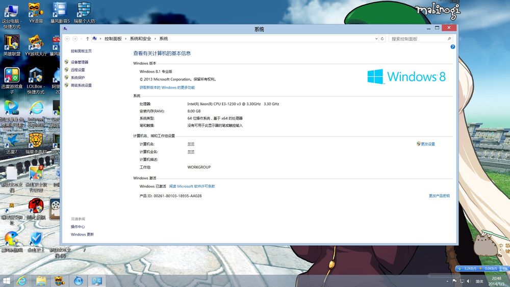Open the red 剑灵 game icon
This screenshot has width=510, height=287.
(36, 209)
